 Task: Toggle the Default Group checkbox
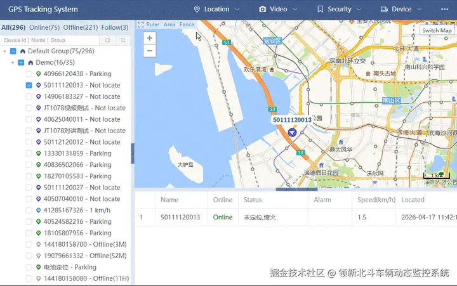click(13, 51)
